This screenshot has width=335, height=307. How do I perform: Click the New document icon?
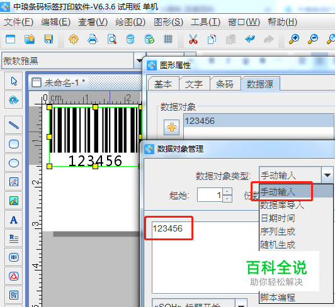coord(10,39)
